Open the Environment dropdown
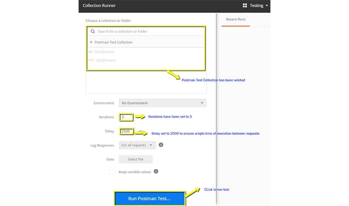The height and width of the screenshot is (206, 349). [163, 103]
